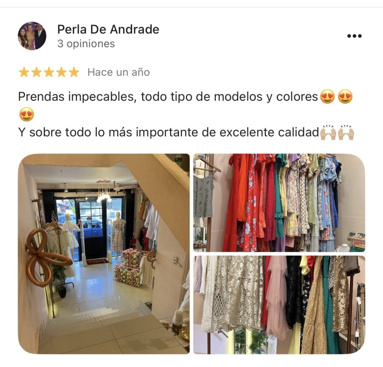Viewport: 383px width, 367px height.
Task: Open the reviewer's 3 opiniones count
Action: click(86, 44)
